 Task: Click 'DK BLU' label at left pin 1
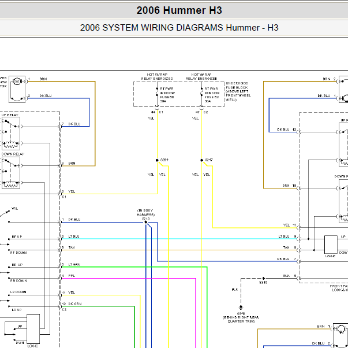tap(74, 220)
